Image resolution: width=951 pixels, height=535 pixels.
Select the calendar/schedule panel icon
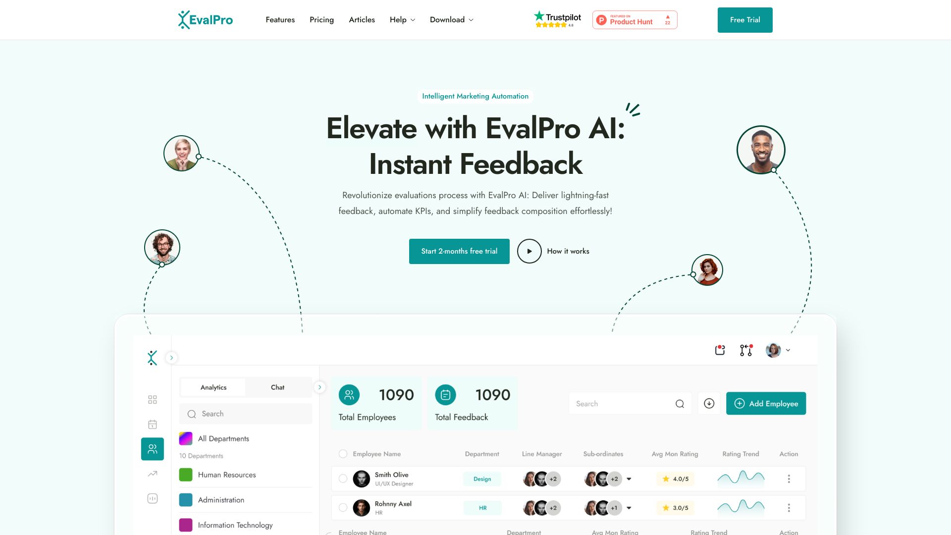(x=152, y=424)
